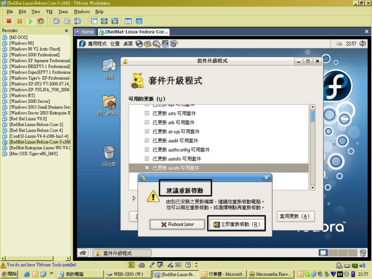The width and height of the screenshot is (372, 279).
Task: Close the Favorites panel
Action: coord(66,31)
